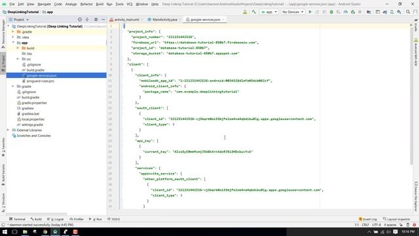Open the File menu
The width and height of the screenshot is (419, 236).
pyautogui.click(x=12, y=5)
